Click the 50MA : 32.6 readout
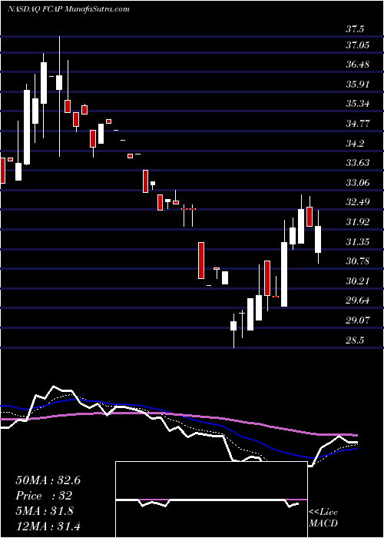The image size is (384, 538). click(x=48, y=480)
